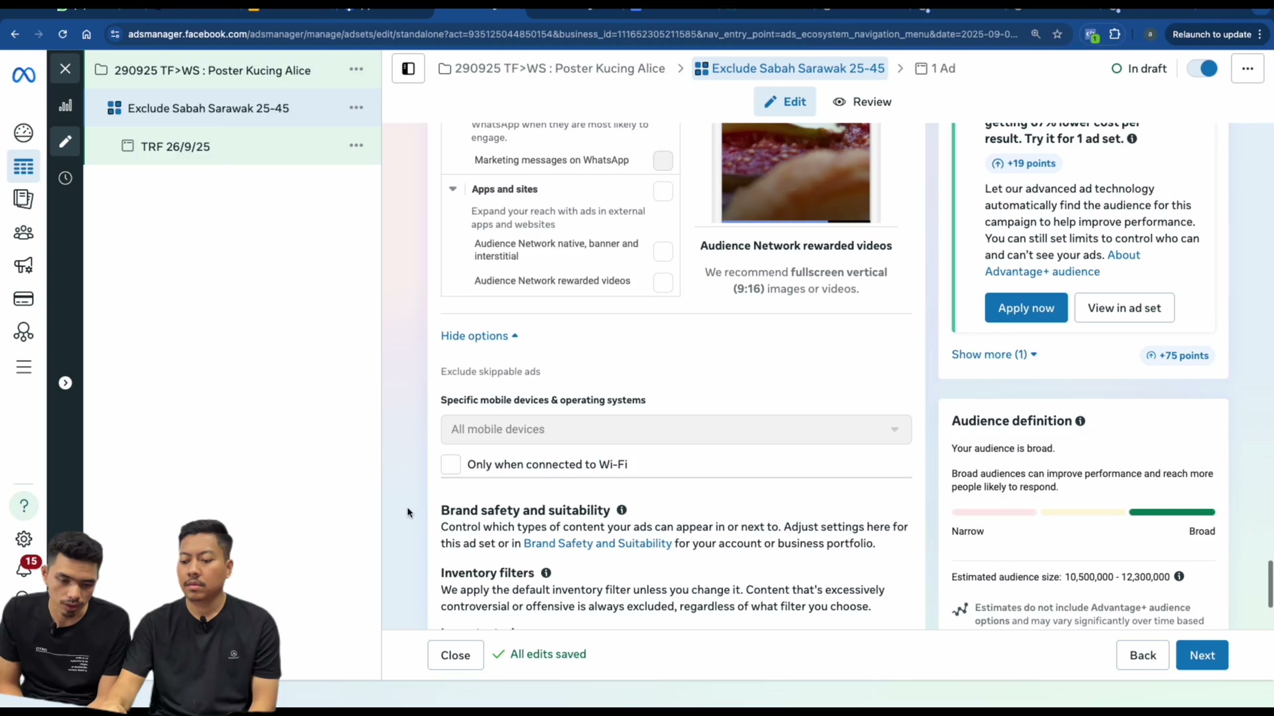Open Campaigns table icon in sidebar
1274x716 pixels.
coord(24,166)
